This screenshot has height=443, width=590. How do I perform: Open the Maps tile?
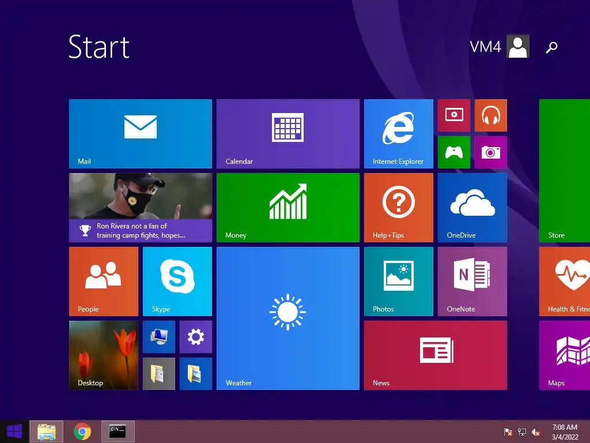click(565, 355)
